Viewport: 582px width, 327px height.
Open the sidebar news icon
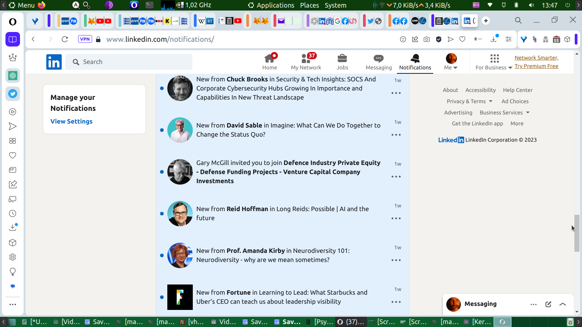tap(13, 170)
